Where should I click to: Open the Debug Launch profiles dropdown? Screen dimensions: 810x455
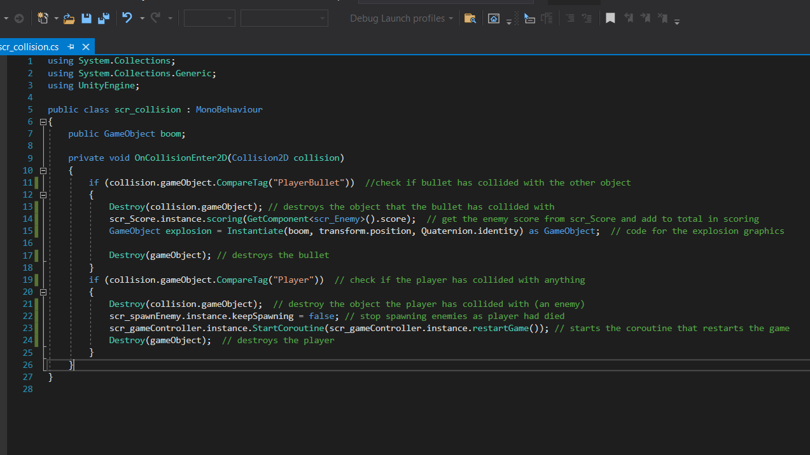(402, 18)
